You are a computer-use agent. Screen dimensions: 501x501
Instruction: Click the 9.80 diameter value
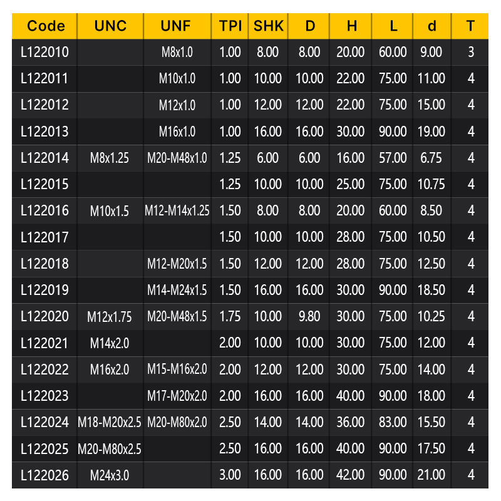[x=309, y=317]
